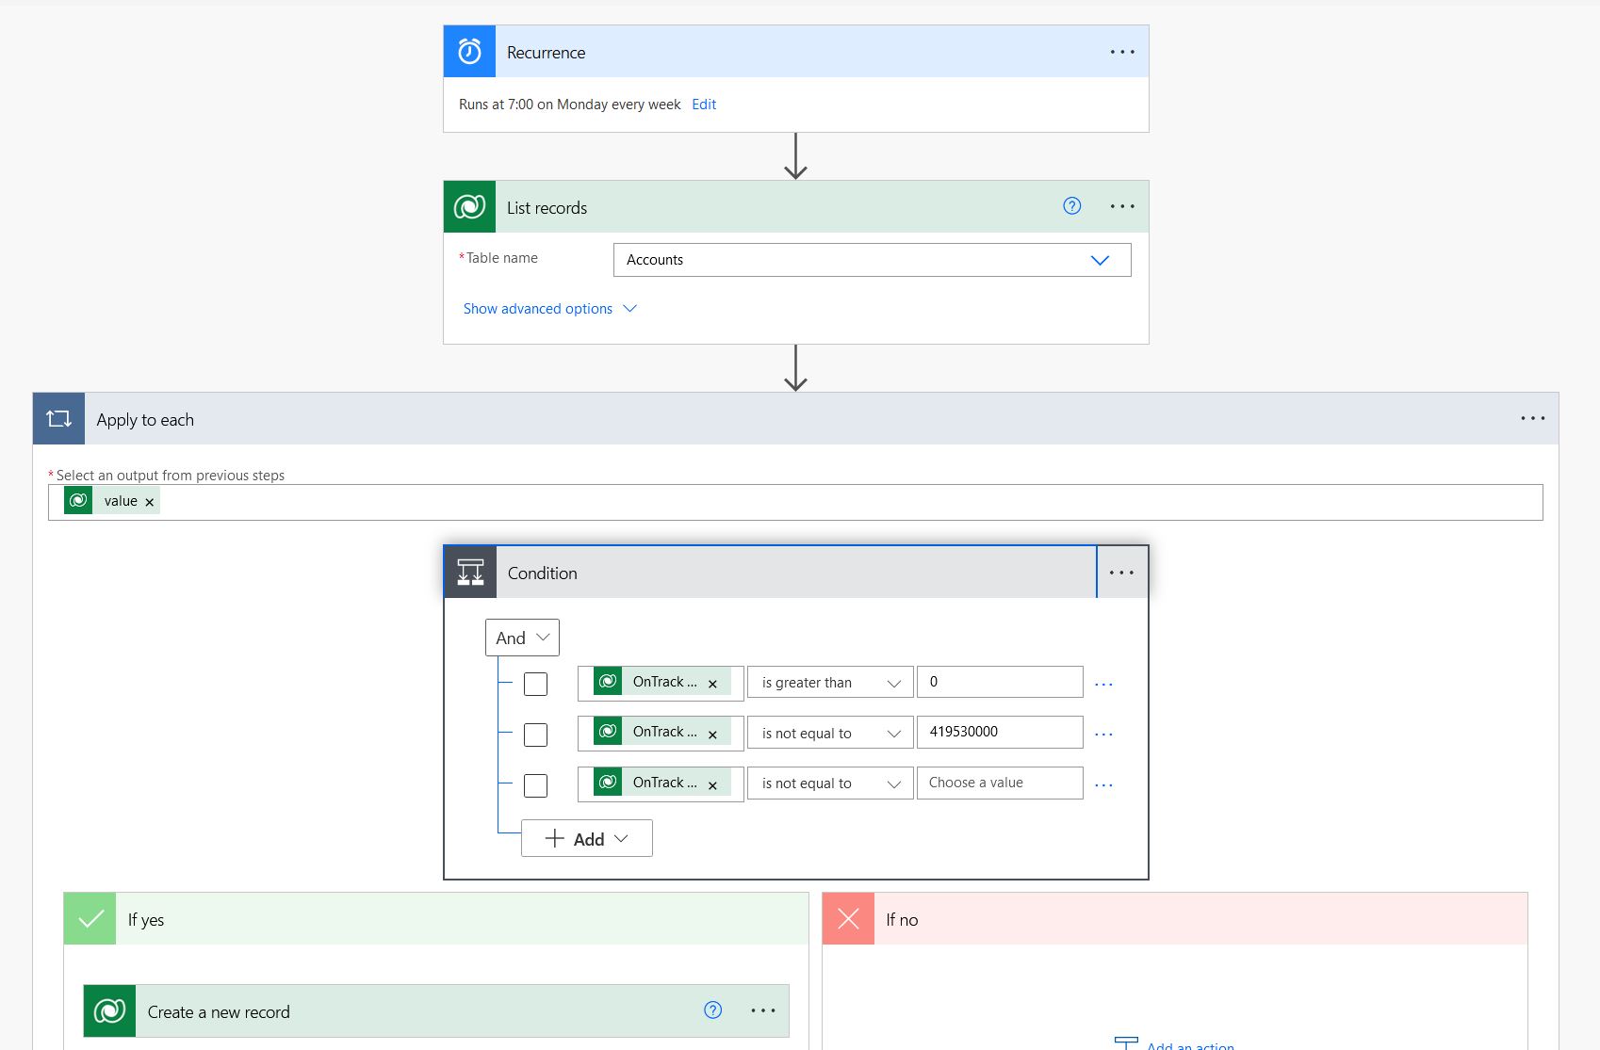Screen dimensions: 1600x1050
Task: Click the List records step header
Action: [x=796, y=206]
